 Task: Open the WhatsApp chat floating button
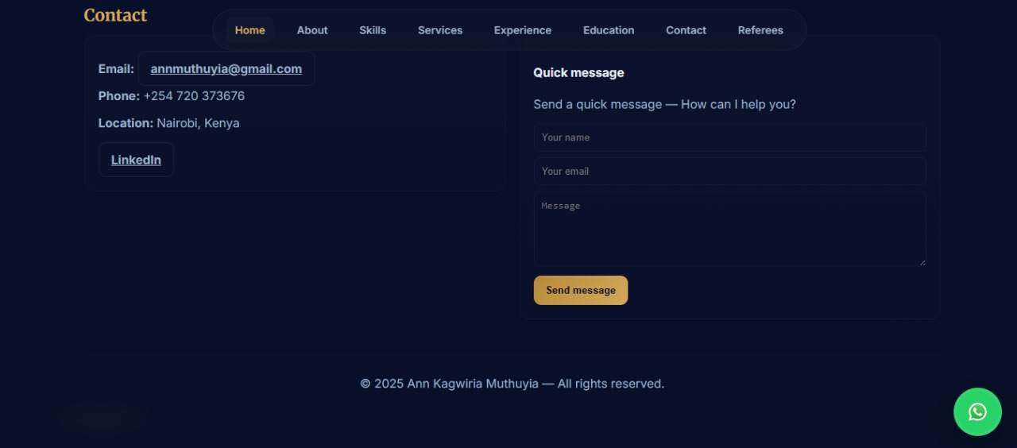click(977, 411)
